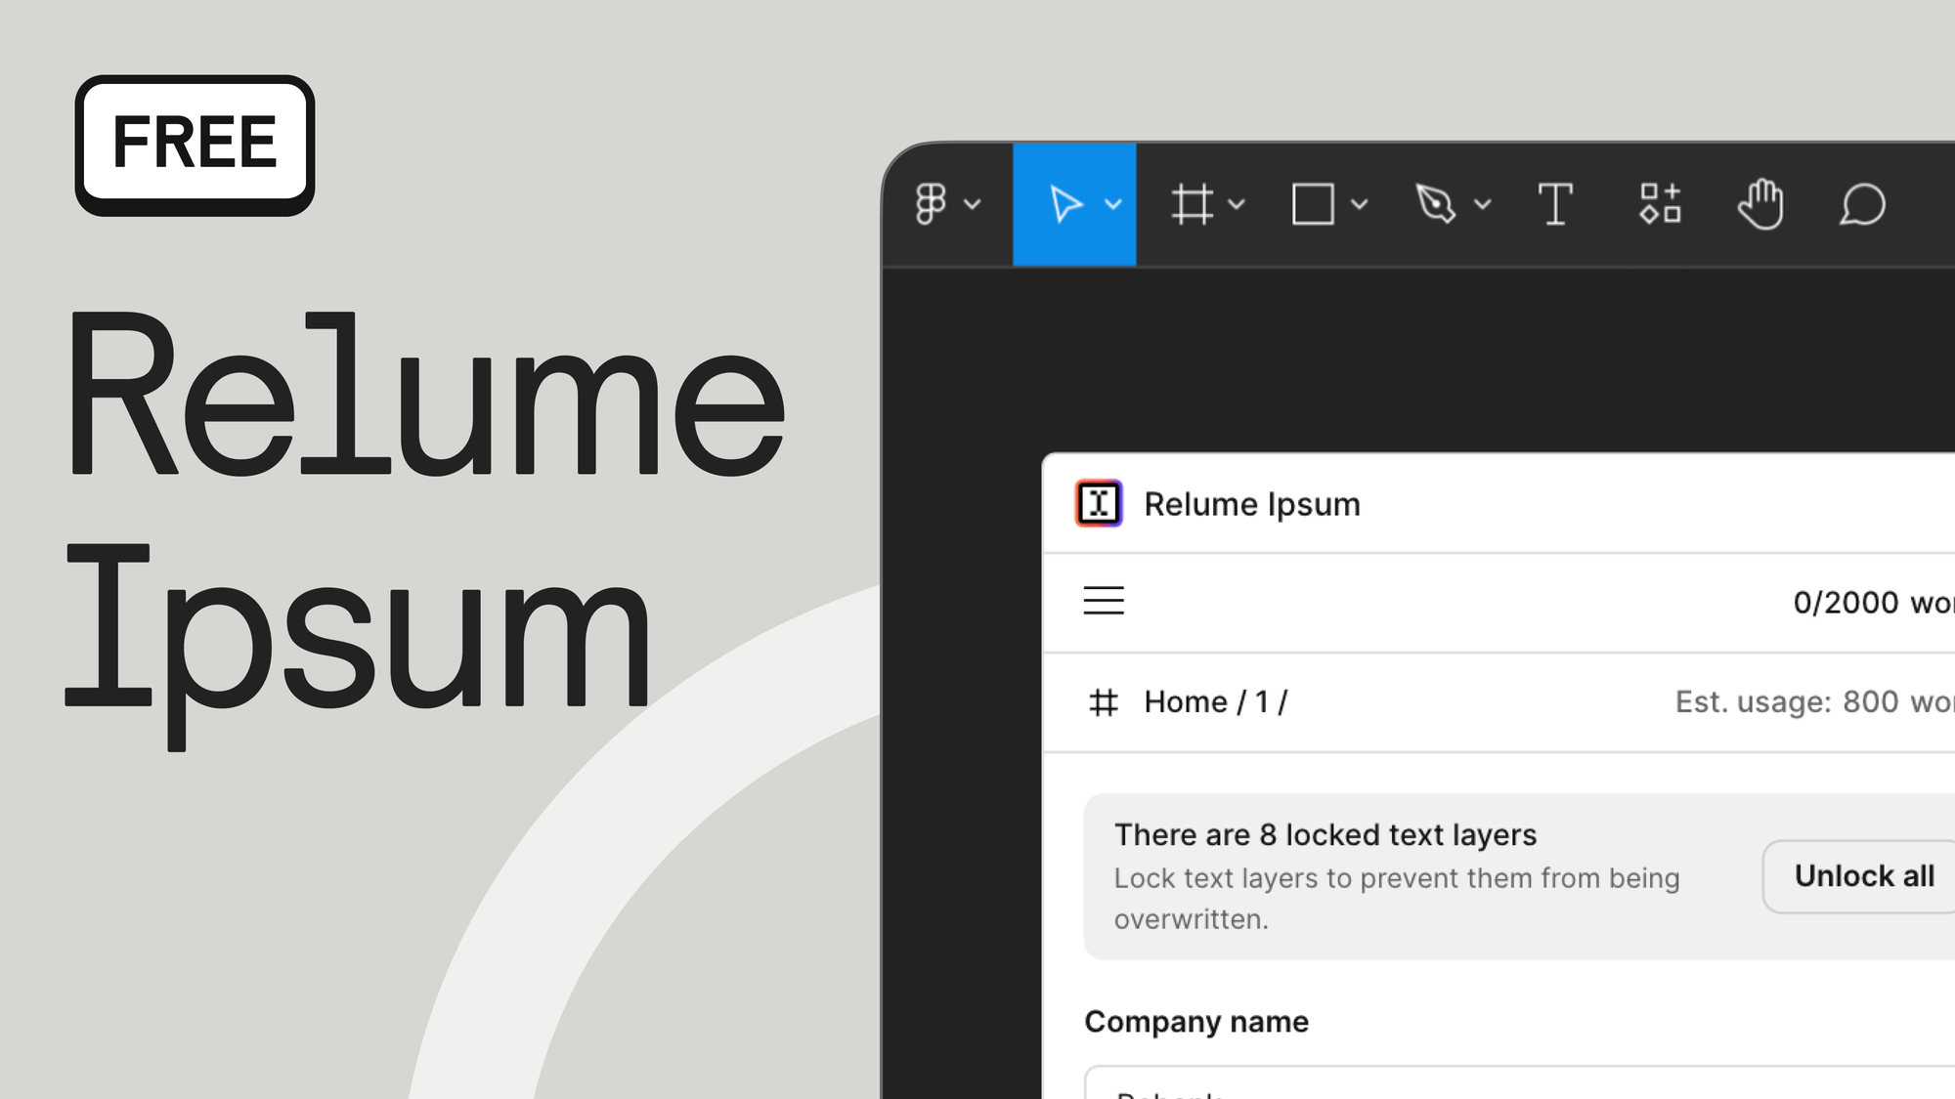Activate the Hand tool
Viewport: 1955px width, 1099px height.
tap(1761, 204)
